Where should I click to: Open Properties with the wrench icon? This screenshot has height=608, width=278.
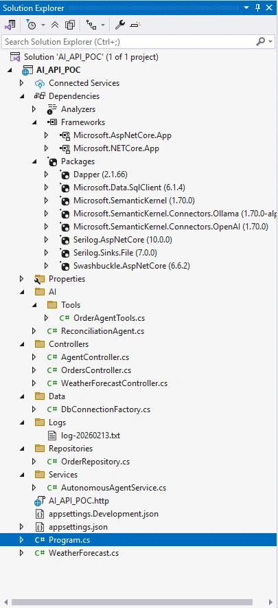pyautogui.click(x=119, y=25)
